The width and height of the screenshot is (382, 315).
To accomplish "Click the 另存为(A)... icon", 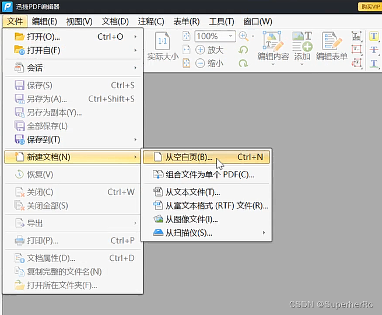I will 19,99.
